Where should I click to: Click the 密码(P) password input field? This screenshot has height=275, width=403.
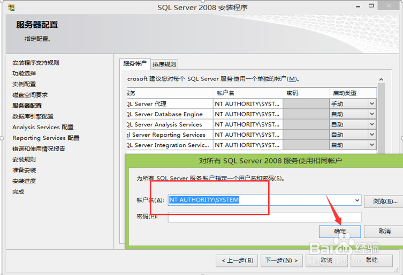[x=264, y=217]
